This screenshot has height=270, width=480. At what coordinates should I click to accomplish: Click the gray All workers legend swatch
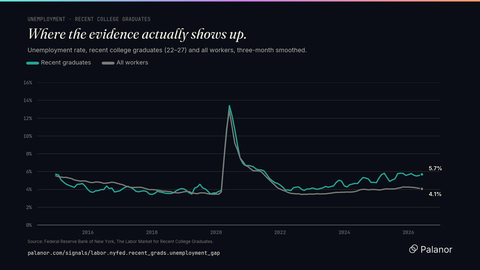pos(108,63)
